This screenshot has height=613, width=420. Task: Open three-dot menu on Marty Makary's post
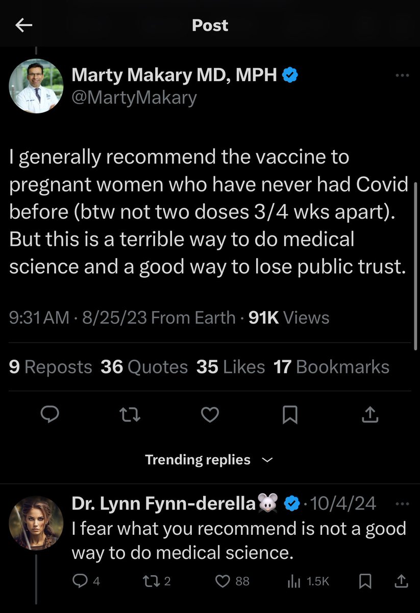click(x=402, y=76)
